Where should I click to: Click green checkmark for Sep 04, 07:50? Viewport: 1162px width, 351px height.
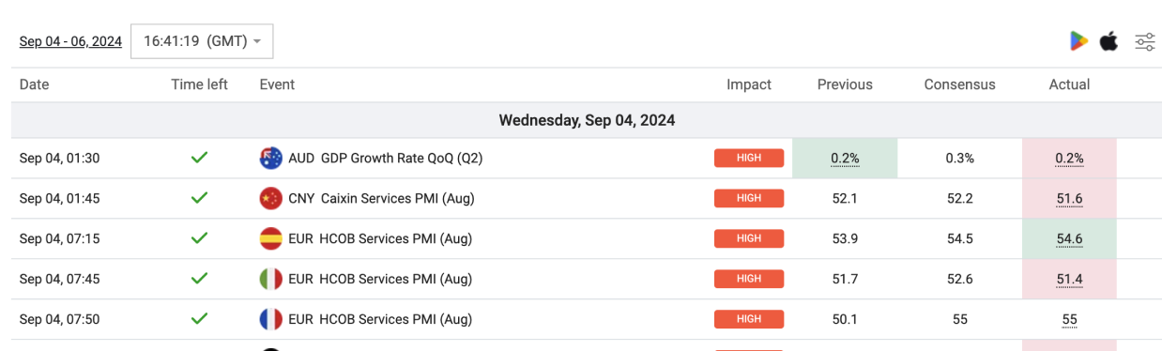(199, 320)
